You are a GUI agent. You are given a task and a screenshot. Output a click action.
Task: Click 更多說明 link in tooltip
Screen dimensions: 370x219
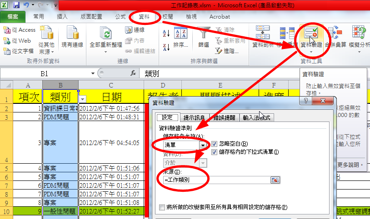[348, 165]
